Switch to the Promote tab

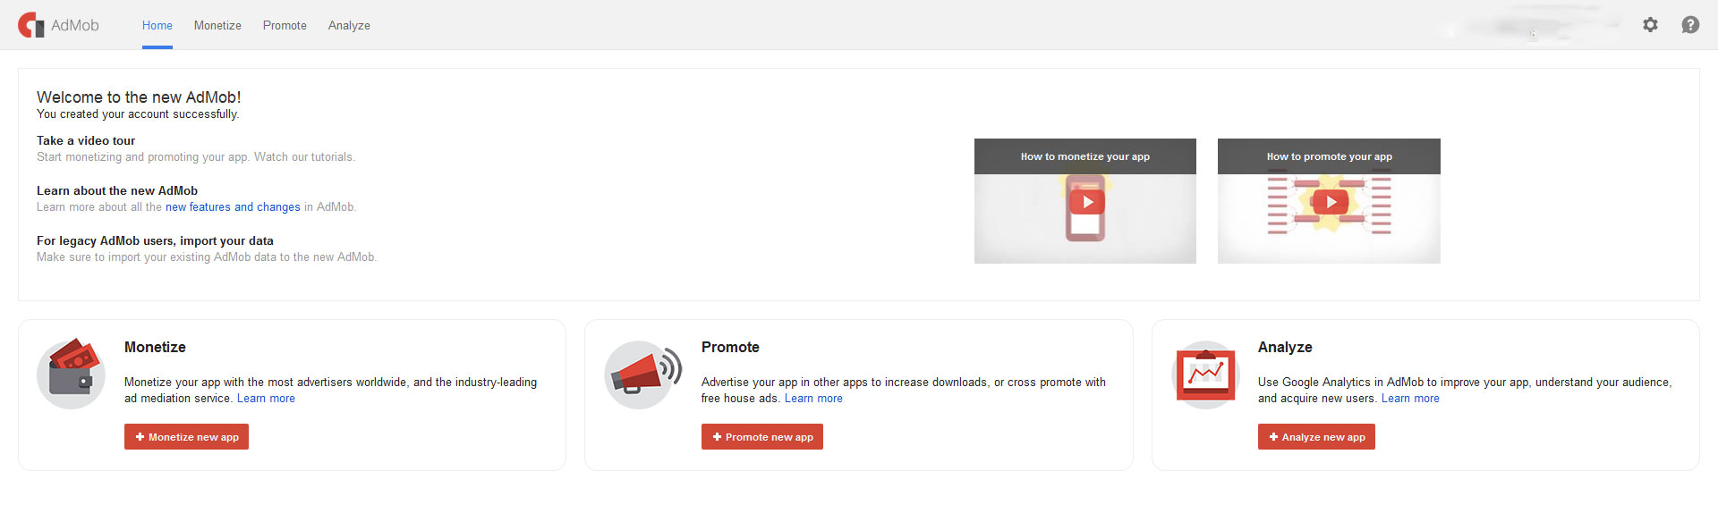pyautogui.click(x=285, y=25)
